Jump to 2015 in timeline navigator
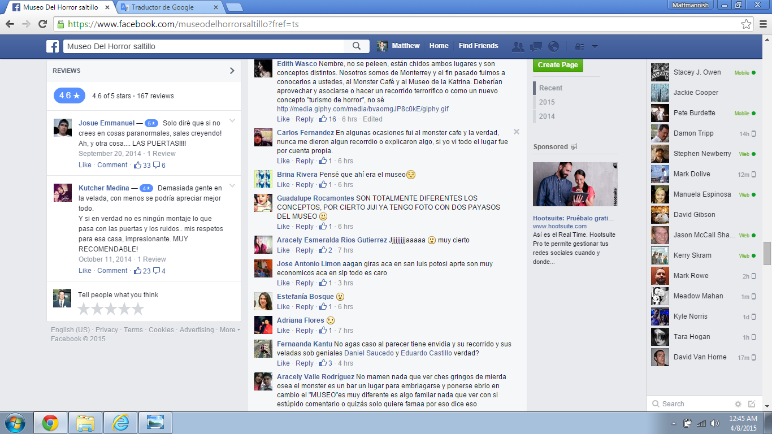The height and width of the screenshot is (434, 772). pyautogui.click(x=547, y=102)
